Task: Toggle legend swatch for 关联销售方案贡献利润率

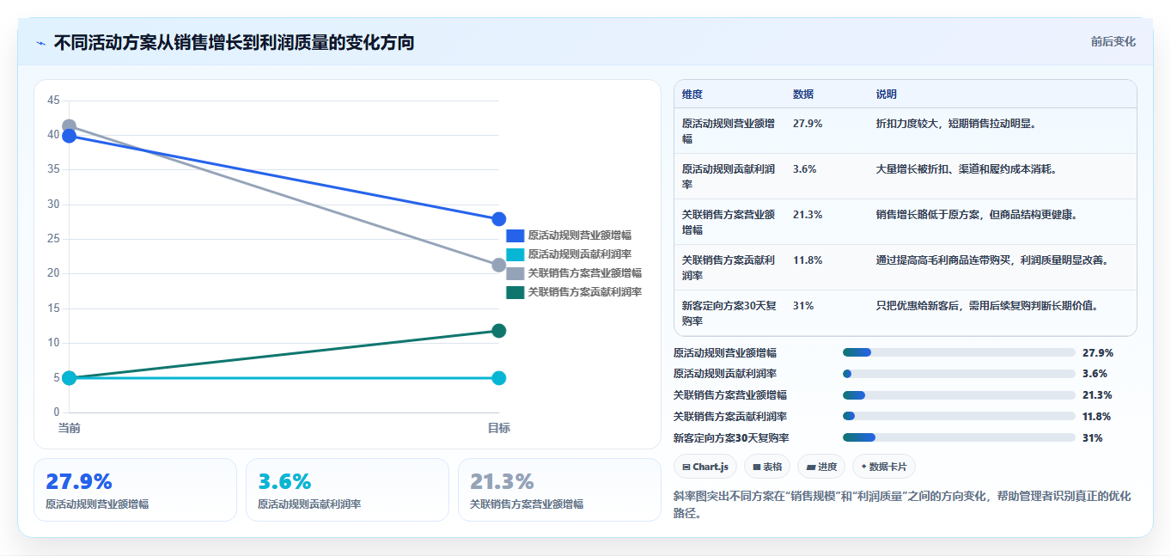Action: (x=515, y=292)
